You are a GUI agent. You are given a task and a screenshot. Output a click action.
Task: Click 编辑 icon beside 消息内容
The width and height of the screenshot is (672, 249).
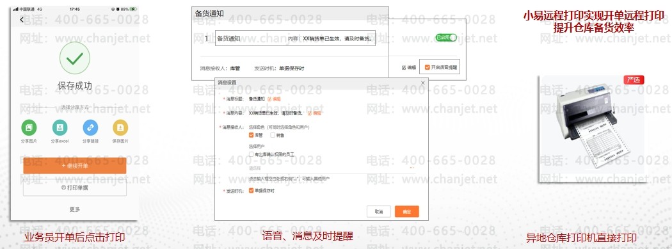click(314, 113)
